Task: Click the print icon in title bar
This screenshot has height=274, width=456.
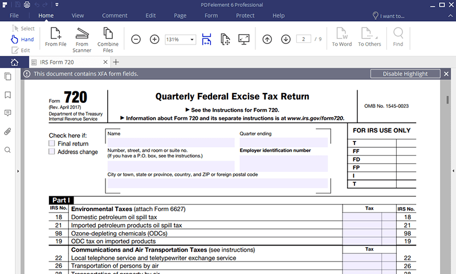Action: (x=27, y=5)
